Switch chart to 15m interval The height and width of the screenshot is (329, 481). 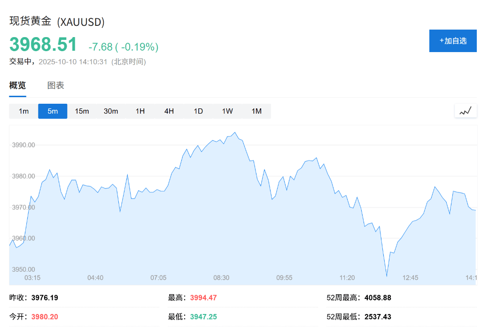click(82, 111)
